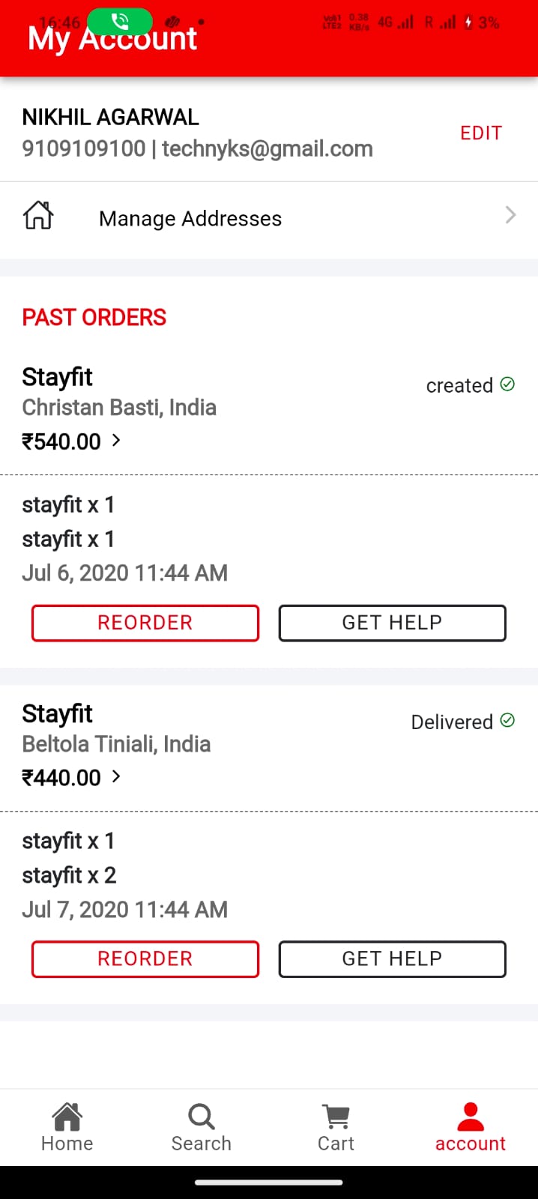Open Search using the magnifier icon
The image size is (538, 1199).
pos(201,1117)
